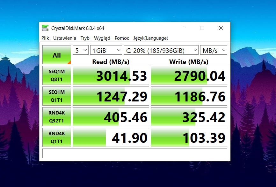Click the CrystalDiskMark app icon in title bar

pos(45,28)
